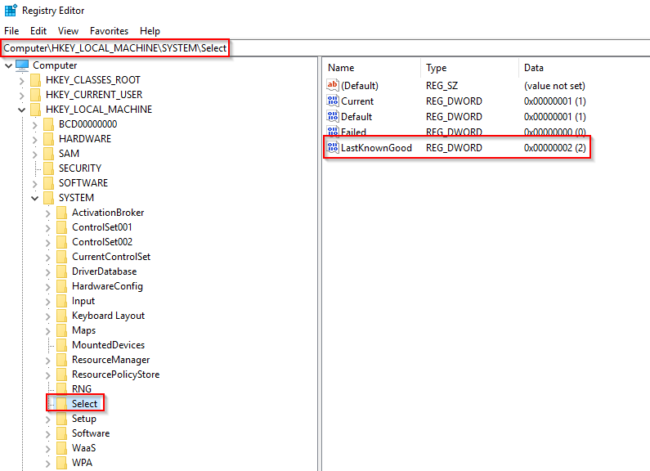Screen dimensions: 650x471
Task: Click the registry path address bar
Action: click(114, 48)
